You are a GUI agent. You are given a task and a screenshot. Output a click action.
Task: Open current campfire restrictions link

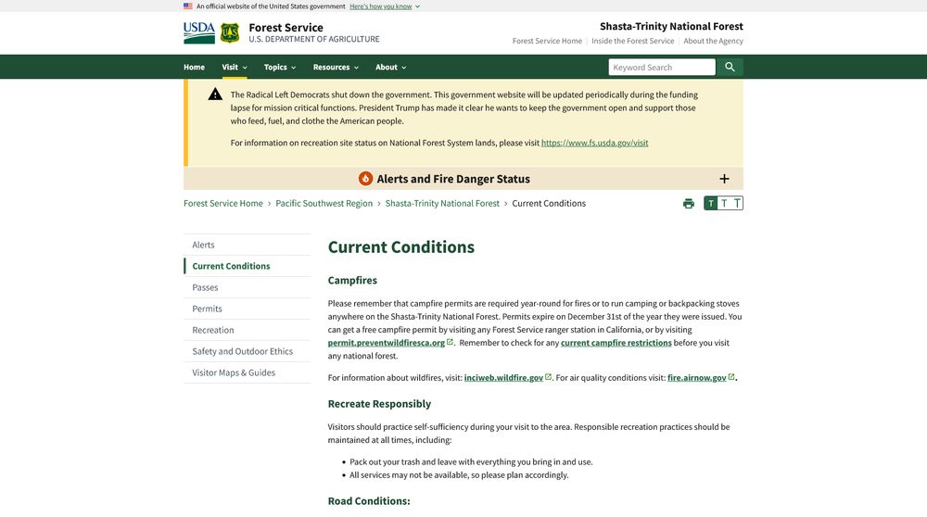[616, 343]
